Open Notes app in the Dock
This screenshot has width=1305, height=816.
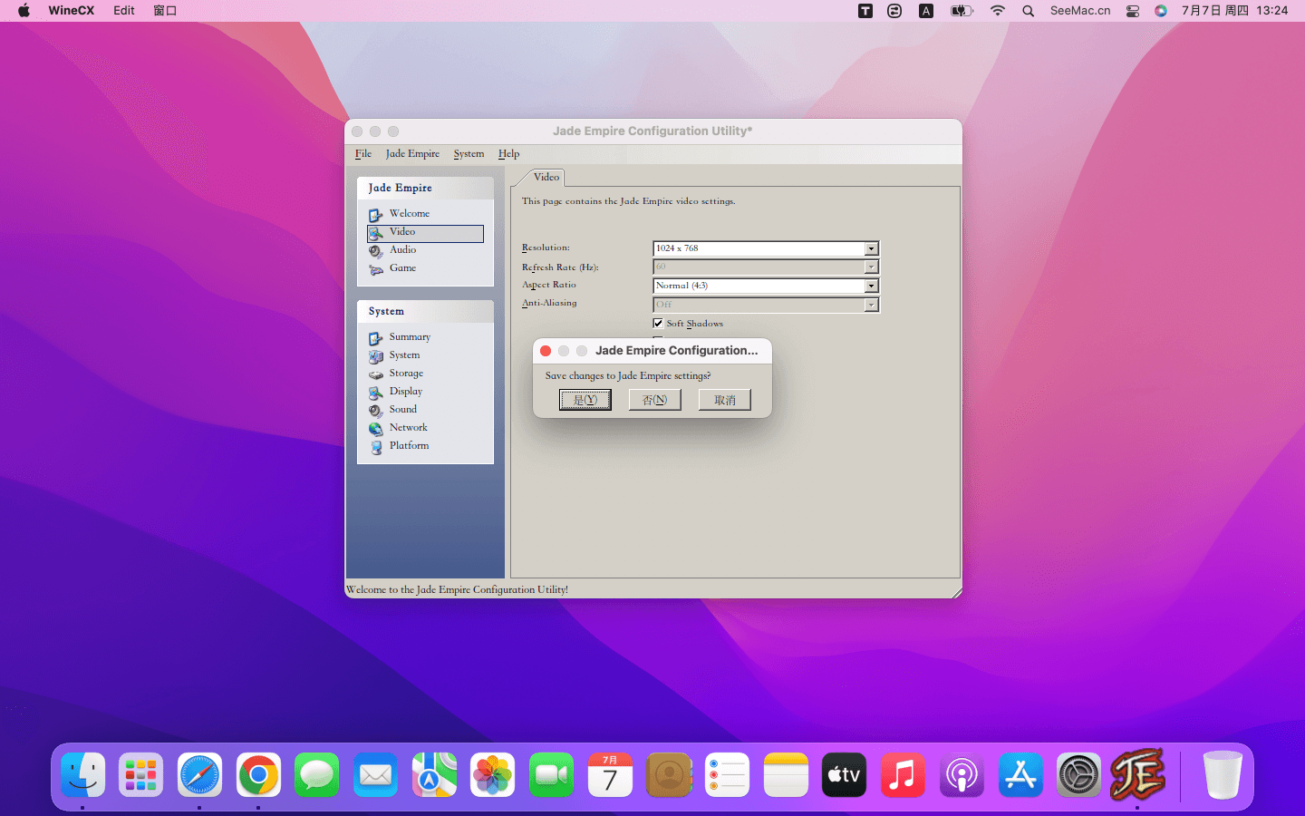tap(786, 775)
